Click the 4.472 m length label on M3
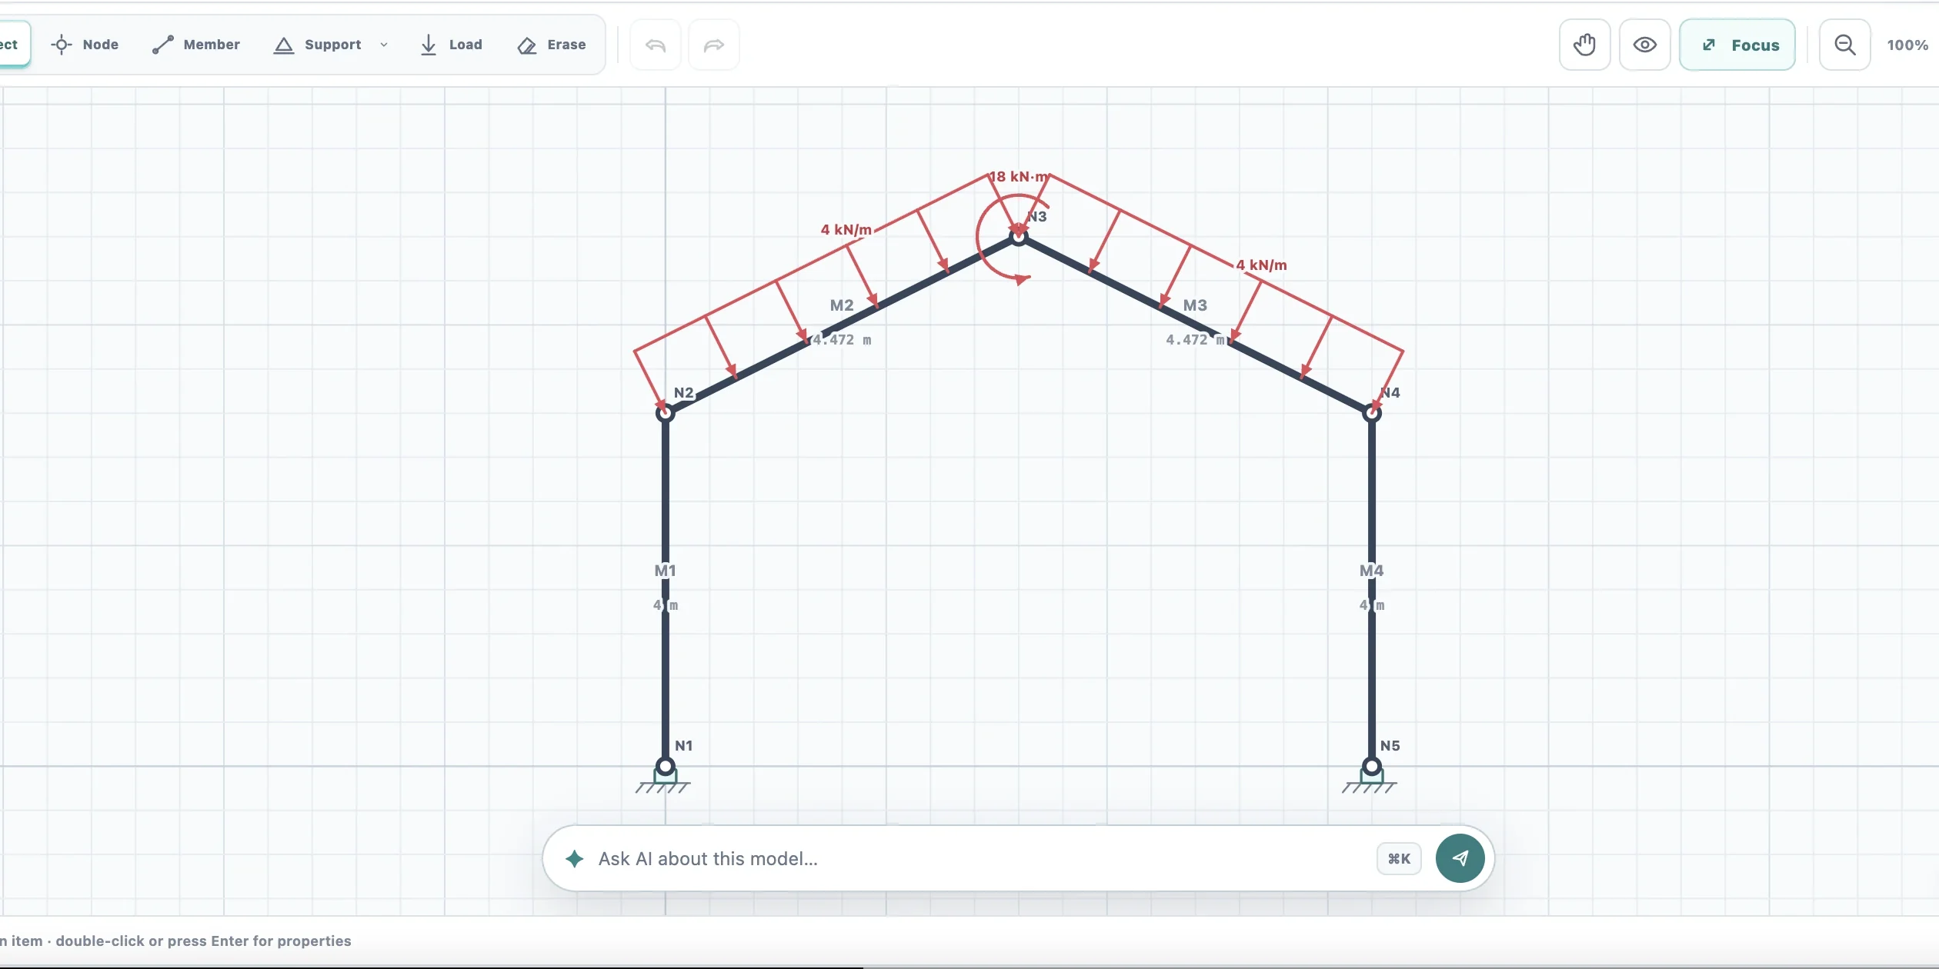This screenshot has width=1939, height=969. [x=1196, y=340]
